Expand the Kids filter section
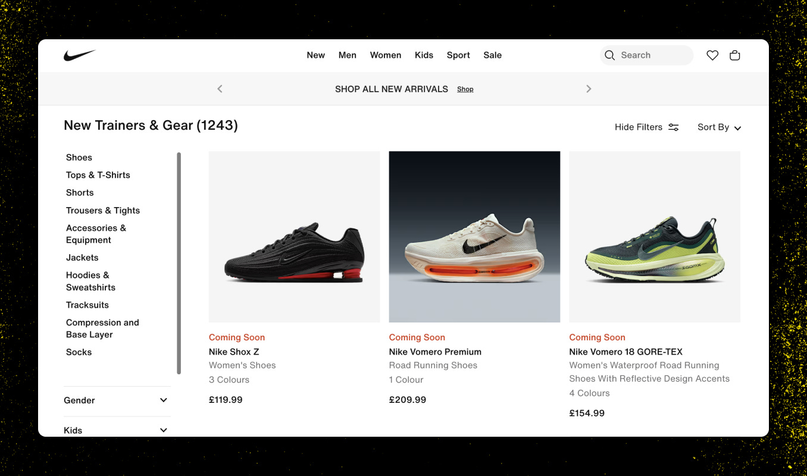807x476 pixels. [117, 430]
